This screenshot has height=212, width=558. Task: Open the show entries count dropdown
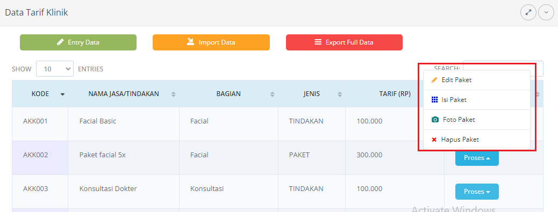[55, 69]
